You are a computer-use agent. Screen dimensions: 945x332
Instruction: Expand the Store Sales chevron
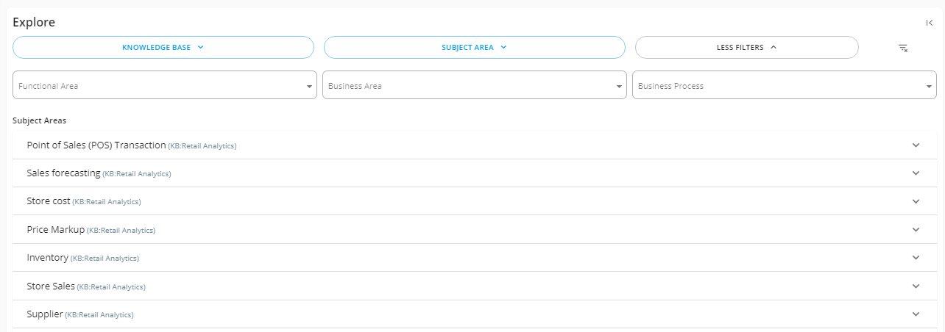[x=916, y=286]
